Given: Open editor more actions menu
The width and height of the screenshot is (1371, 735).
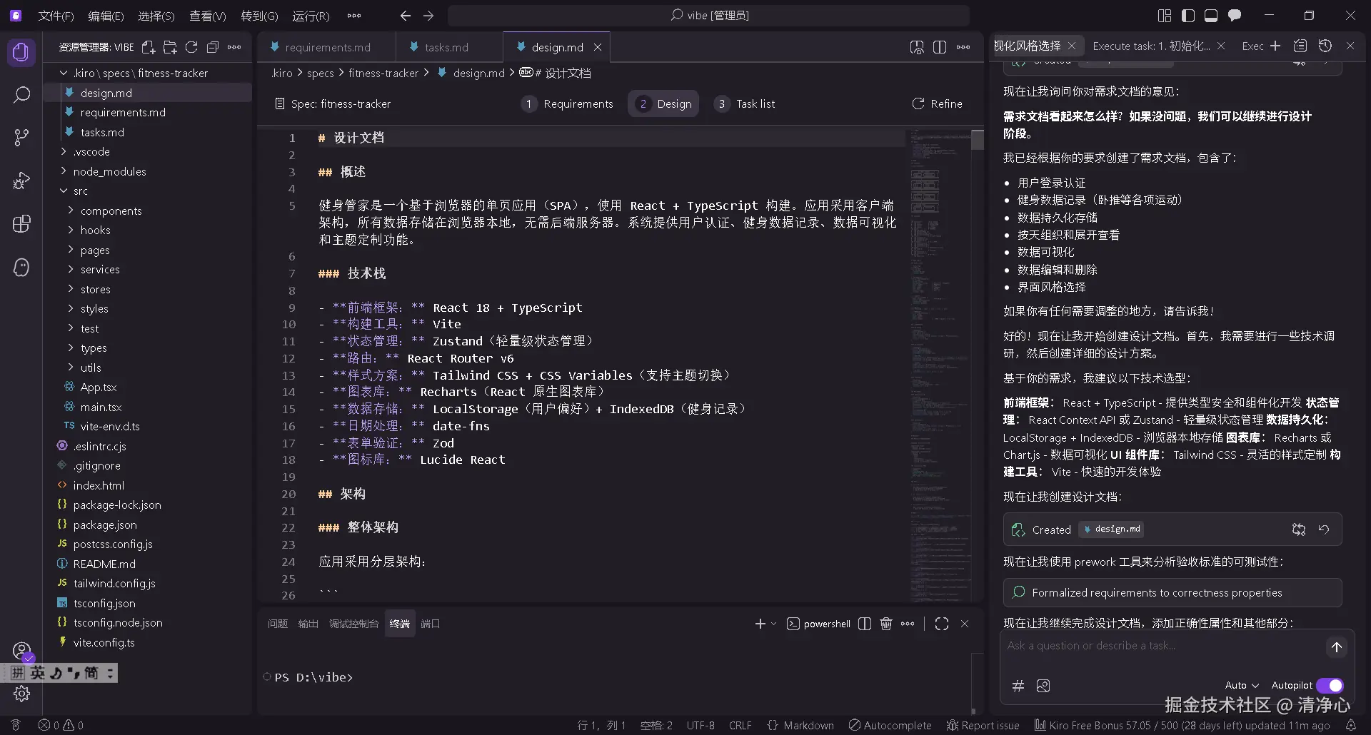Looking at the screenshot, I should [x=963, y=47].
